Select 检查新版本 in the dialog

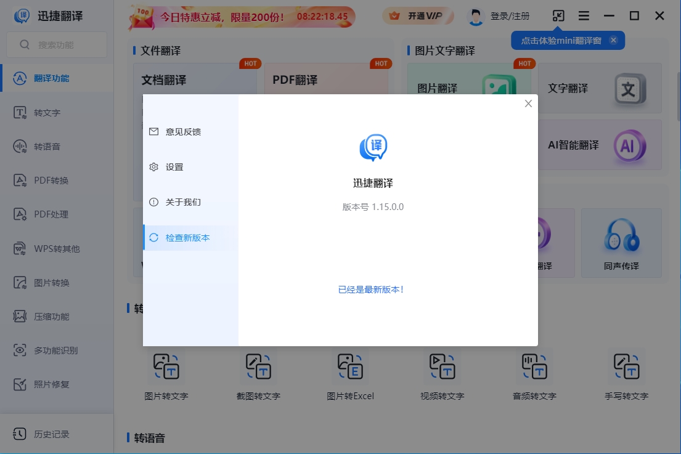(x=187, y=238)
